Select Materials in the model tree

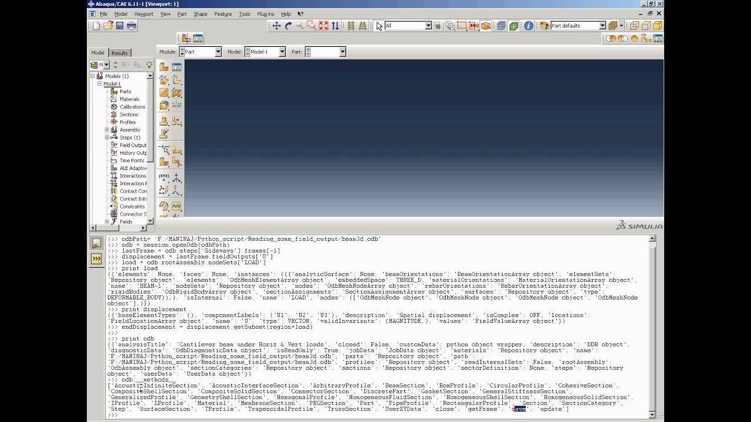[x=130, y=99]
